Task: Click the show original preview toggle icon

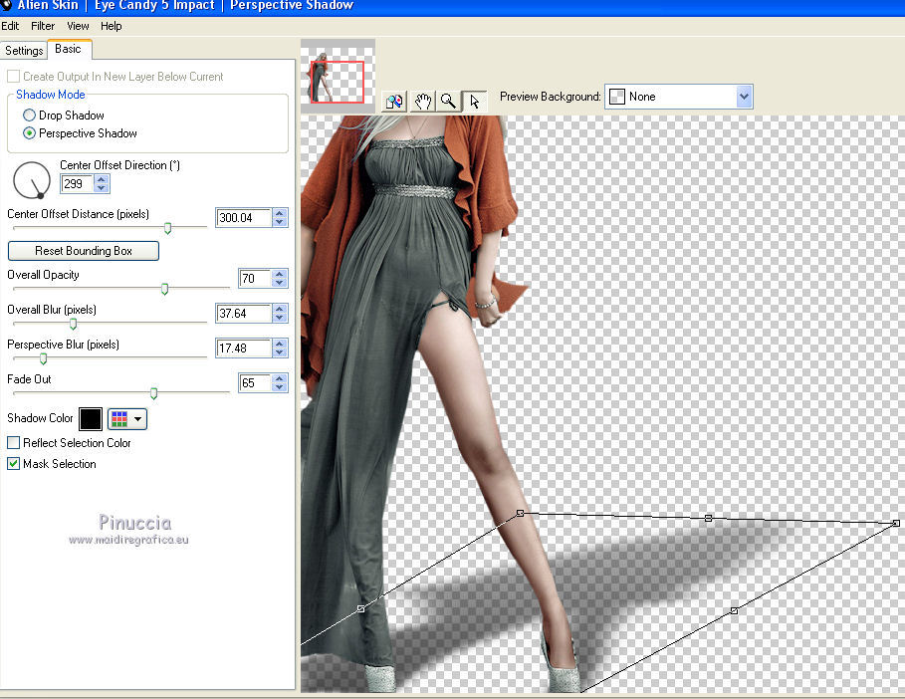Action: pos(395,101)
